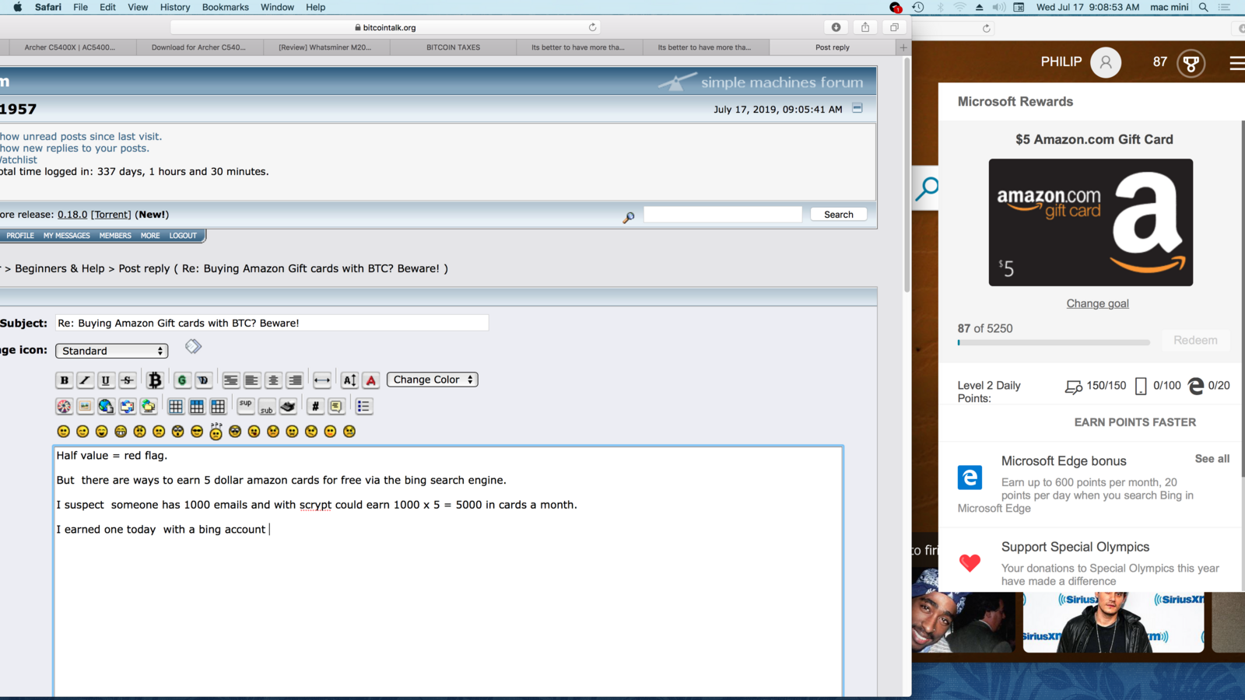Open the Change Color dropdown
Viewport: 1245px width, 700px height.
click(433, 380)
